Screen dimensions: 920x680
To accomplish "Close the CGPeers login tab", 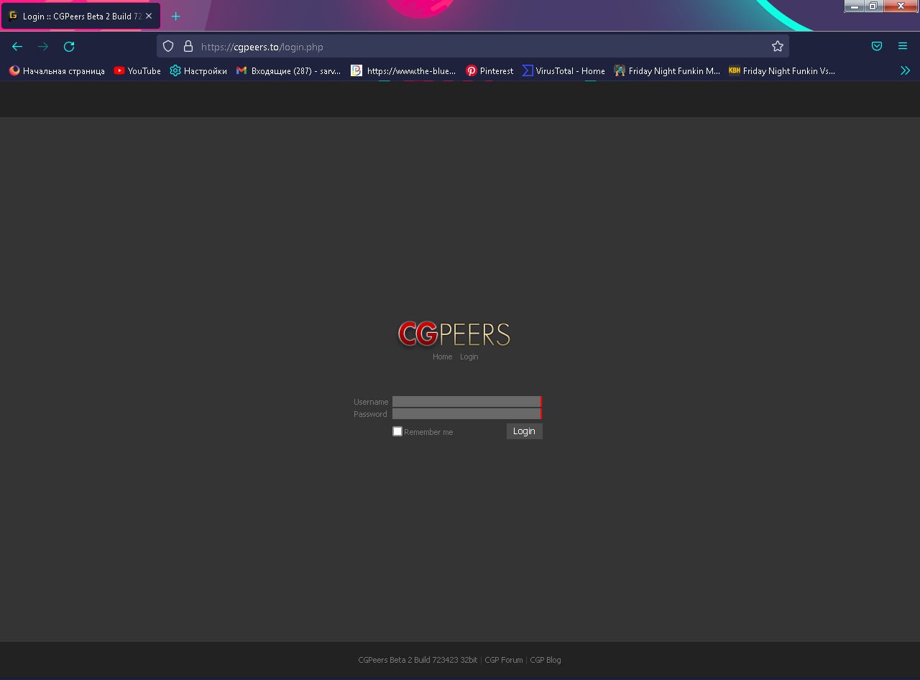I will [x=149, y=16].
